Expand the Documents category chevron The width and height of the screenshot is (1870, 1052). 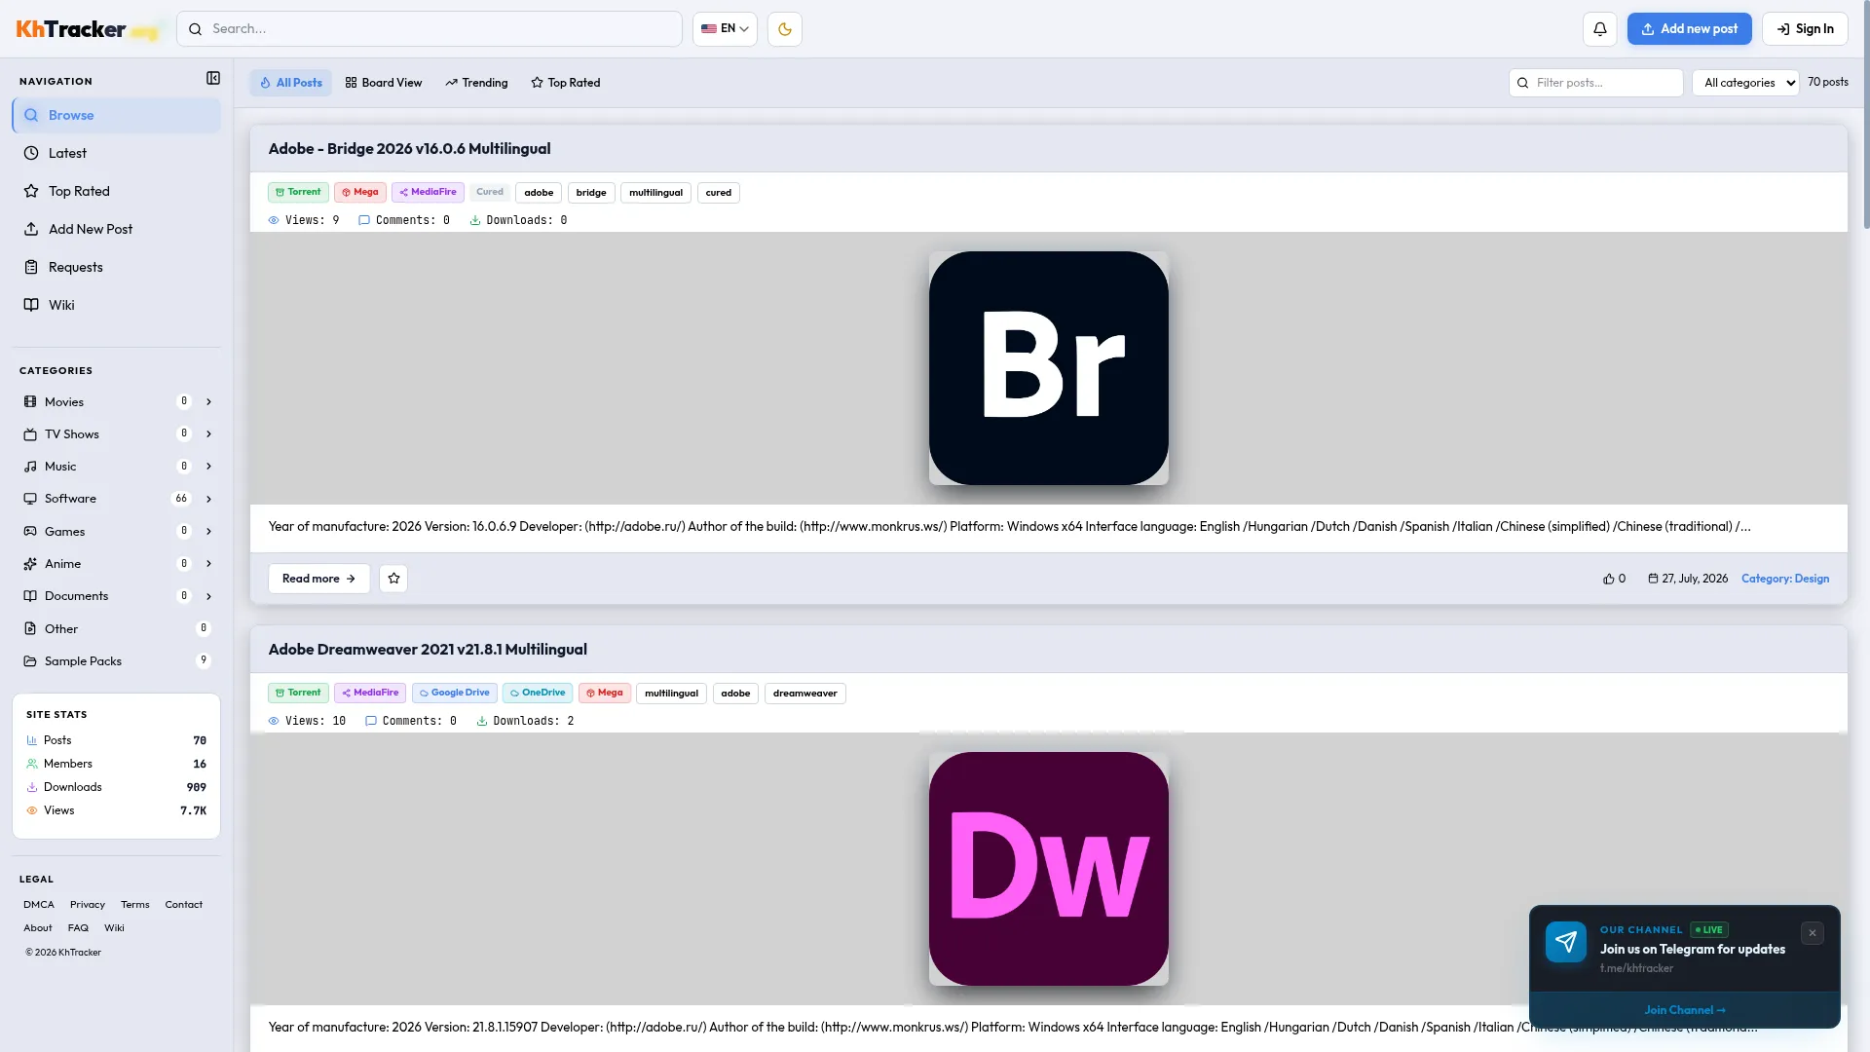pos(208,596)
